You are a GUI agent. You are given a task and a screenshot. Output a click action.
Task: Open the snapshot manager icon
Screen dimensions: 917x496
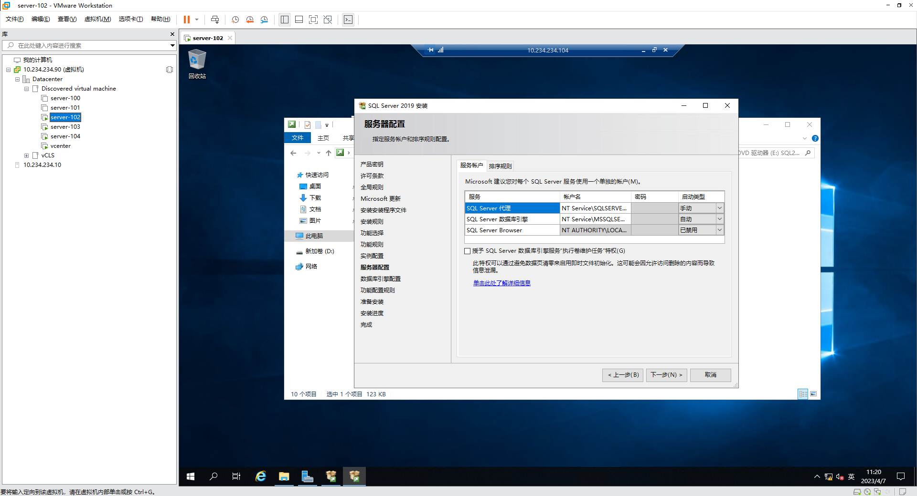pyautogui.click(x=264, y=20)
